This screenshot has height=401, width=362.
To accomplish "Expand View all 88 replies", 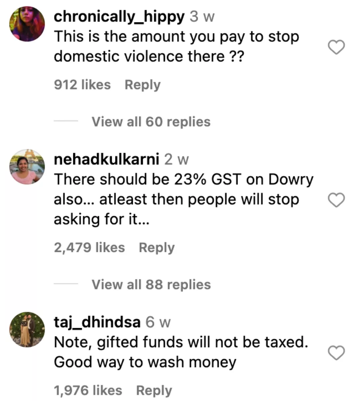I will pyautogui.click(x=151, y=284).
